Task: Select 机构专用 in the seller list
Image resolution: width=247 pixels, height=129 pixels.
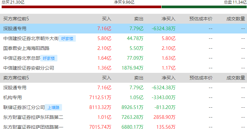Action: [13, 97]
